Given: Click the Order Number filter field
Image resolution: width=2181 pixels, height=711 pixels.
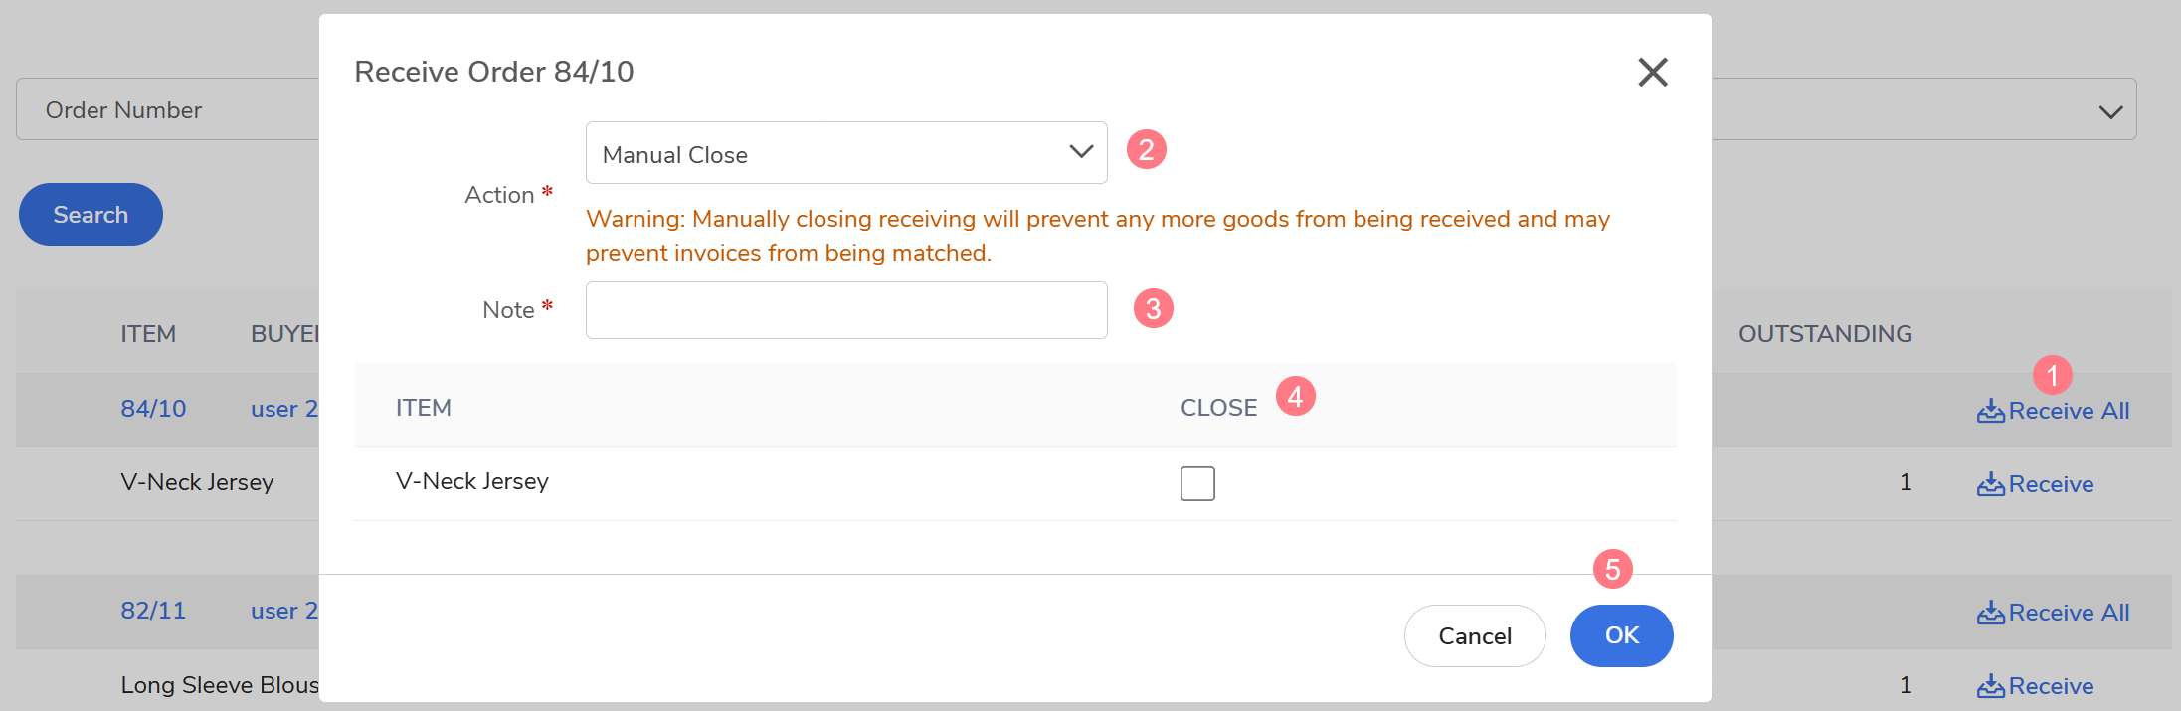Looking at the screenshot, I should [169, 109].
